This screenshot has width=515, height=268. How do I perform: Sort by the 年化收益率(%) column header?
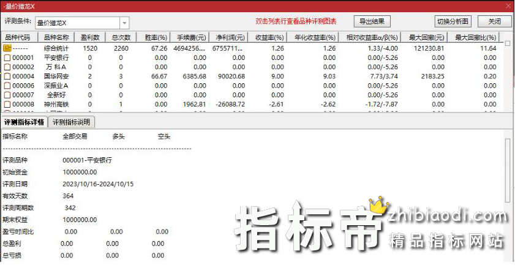312,37
